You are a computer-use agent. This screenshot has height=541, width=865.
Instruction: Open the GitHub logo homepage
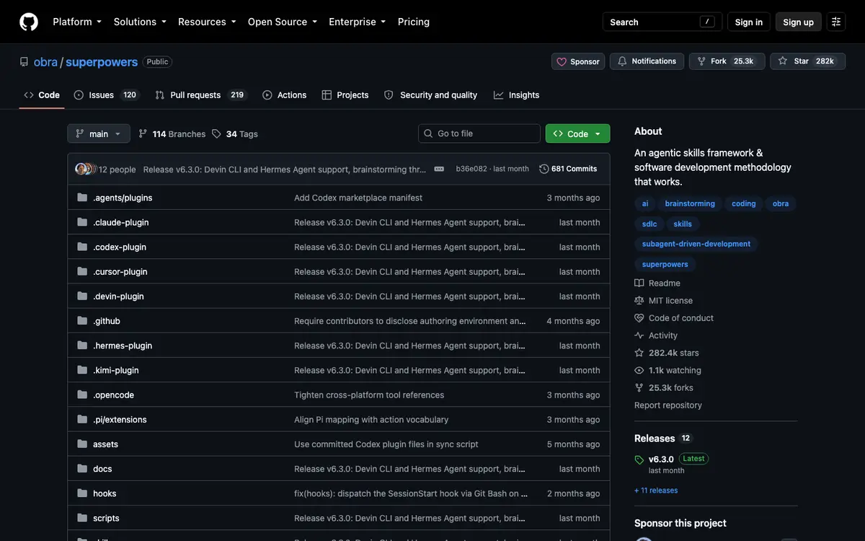click(29, 22)
